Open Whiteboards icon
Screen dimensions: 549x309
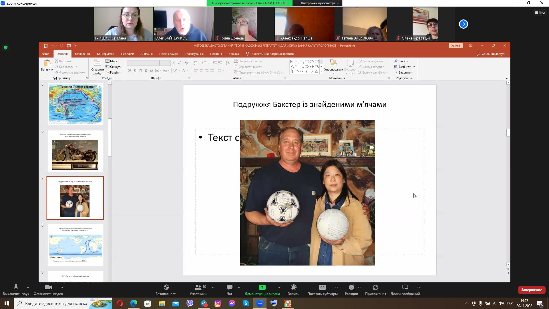click(405, 287)
